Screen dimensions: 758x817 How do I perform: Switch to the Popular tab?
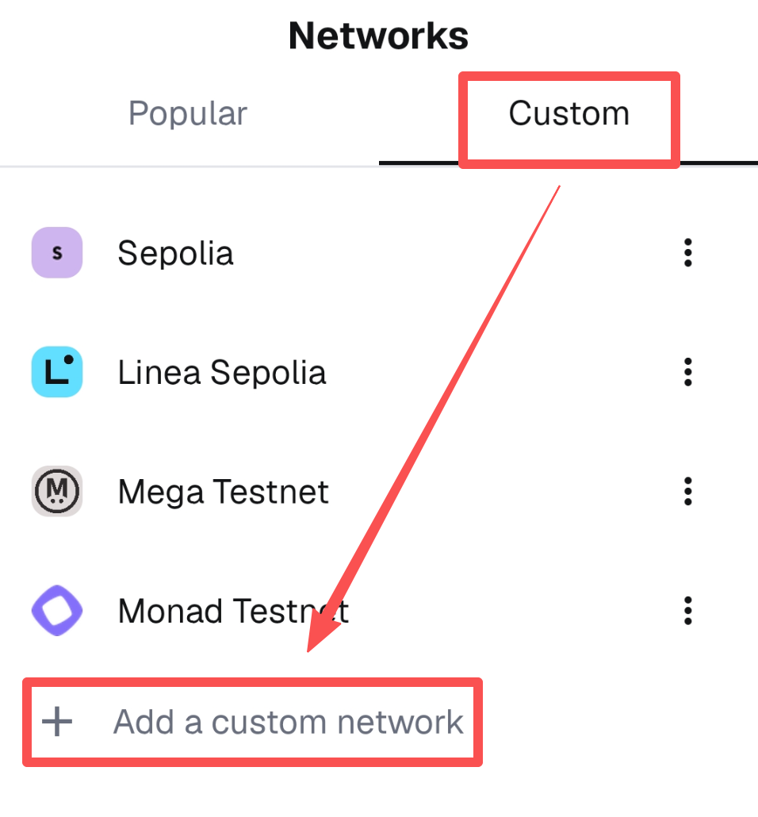click(x=188, y=113)
